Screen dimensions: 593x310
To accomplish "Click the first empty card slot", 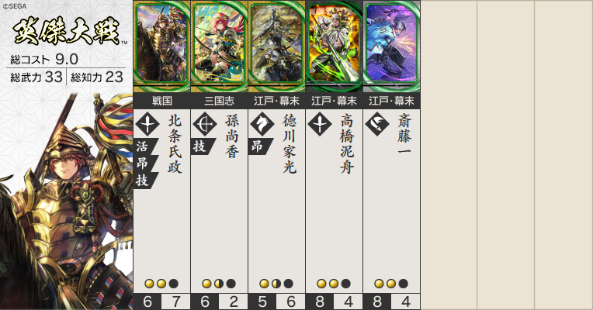I will [x=449, y=155].
